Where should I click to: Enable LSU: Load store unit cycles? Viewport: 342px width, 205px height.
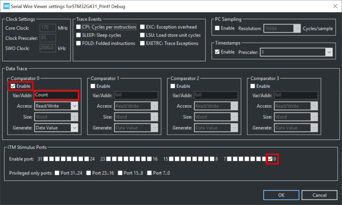pos(142,35)
